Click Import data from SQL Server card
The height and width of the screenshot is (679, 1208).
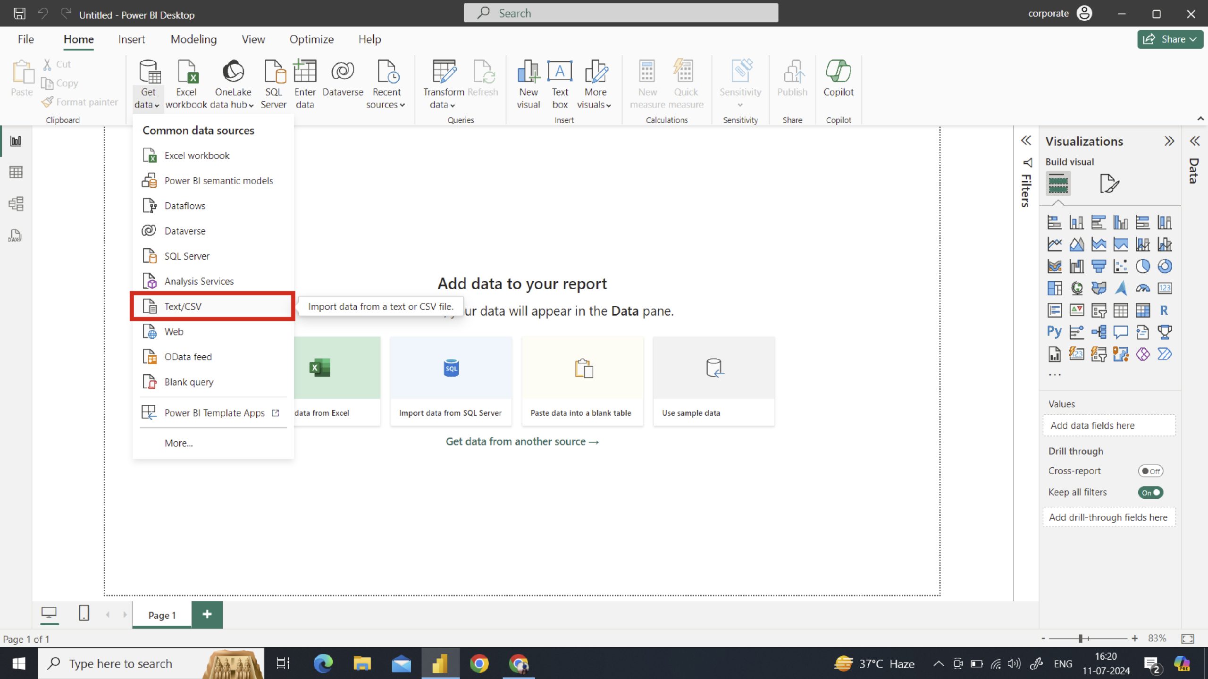point(451,381)
